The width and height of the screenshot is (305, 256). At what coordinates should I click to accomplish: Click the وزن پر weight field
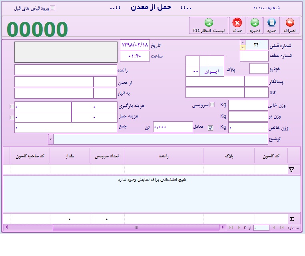248,117
